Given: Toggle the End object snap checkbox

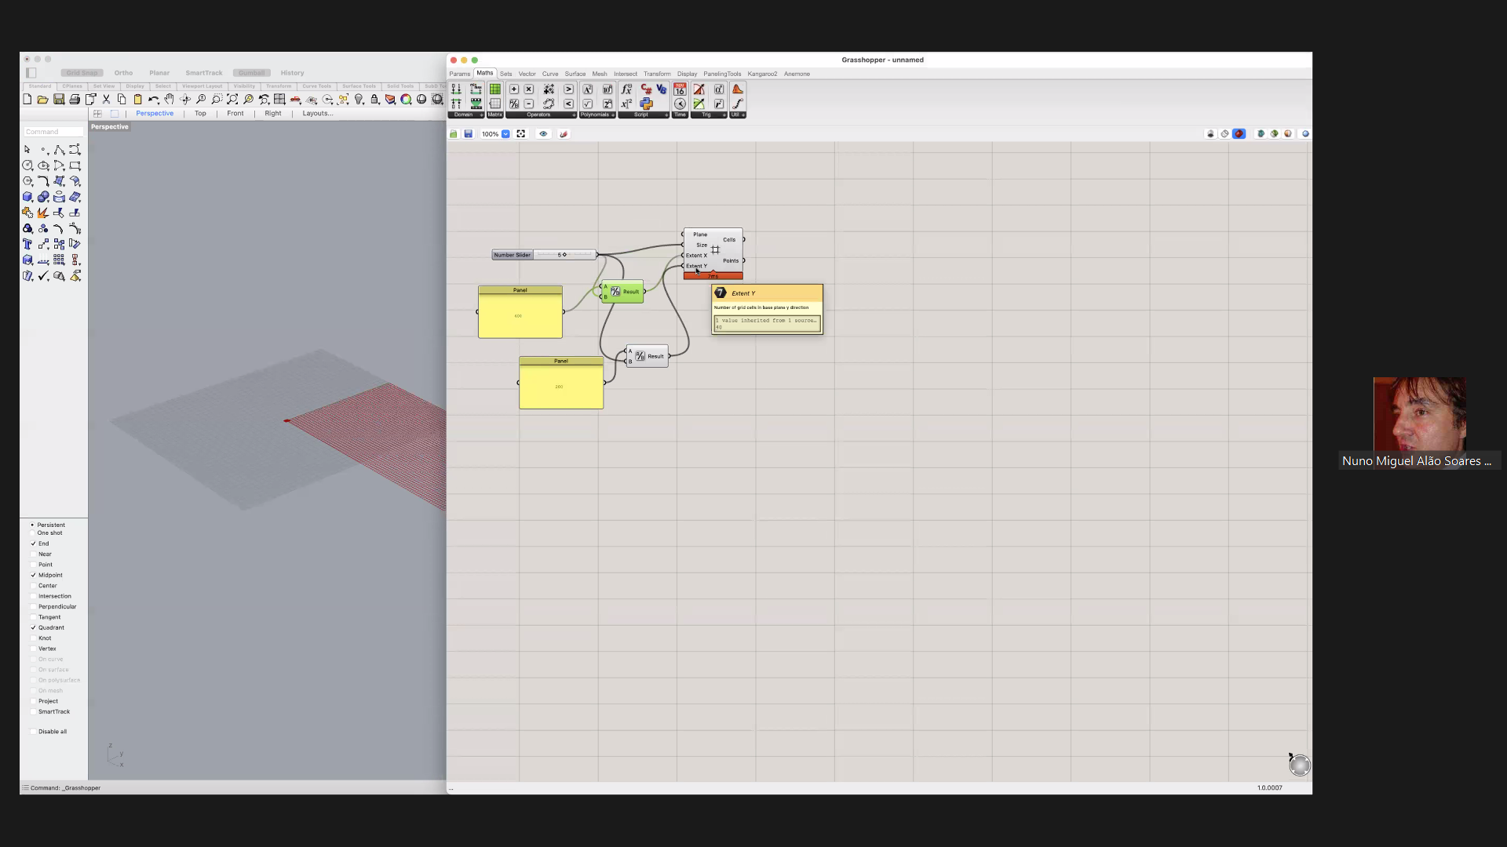Looking at the screenshot, I should point(33,543).
